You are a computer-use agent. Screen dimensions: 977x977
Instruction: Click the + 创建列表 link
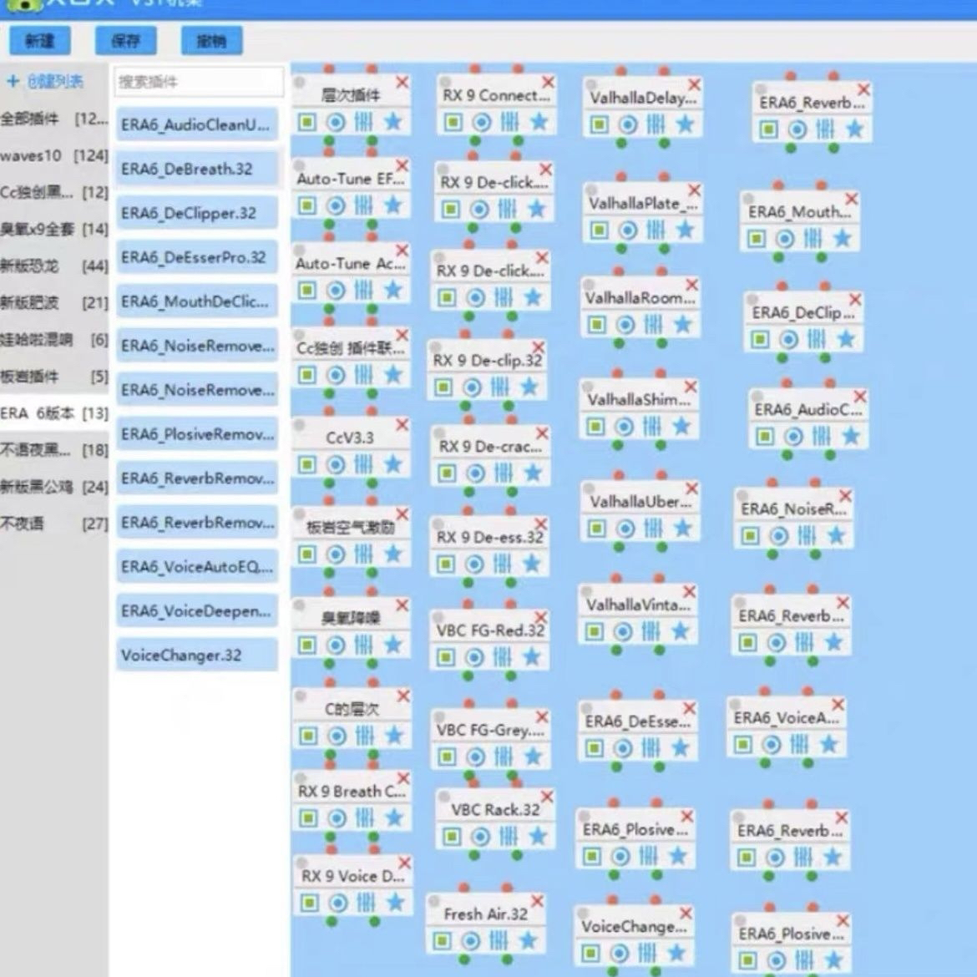(x=45, y=81)
